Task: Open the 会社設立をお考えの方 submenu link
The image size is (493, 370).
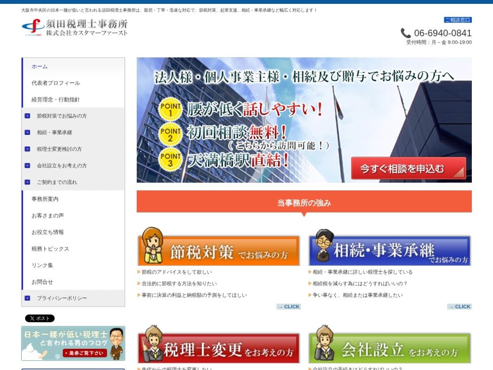Action: coord(62,166)
